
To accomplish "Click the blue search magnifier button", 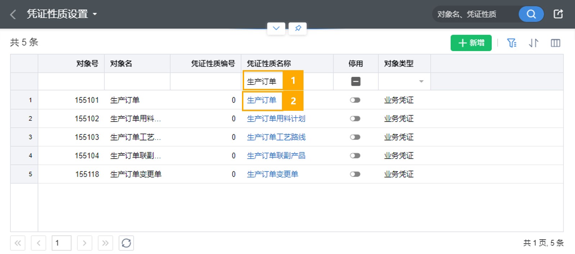I will coord(531,14).
